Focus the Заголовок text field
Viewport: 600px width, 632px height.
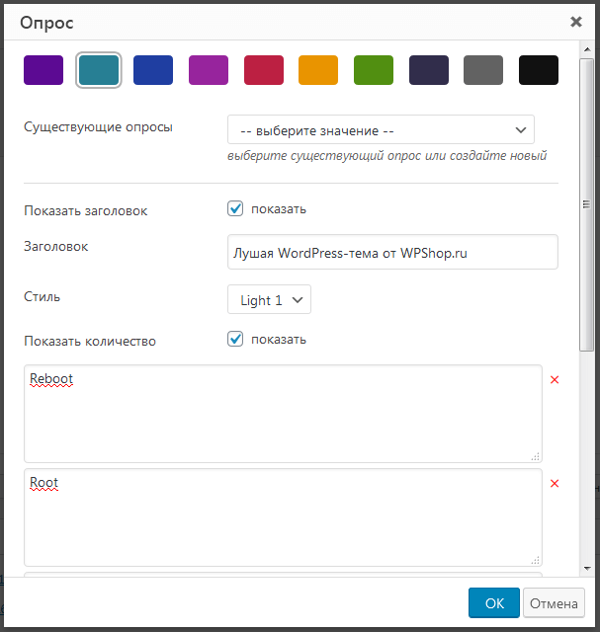click(392, 252)
